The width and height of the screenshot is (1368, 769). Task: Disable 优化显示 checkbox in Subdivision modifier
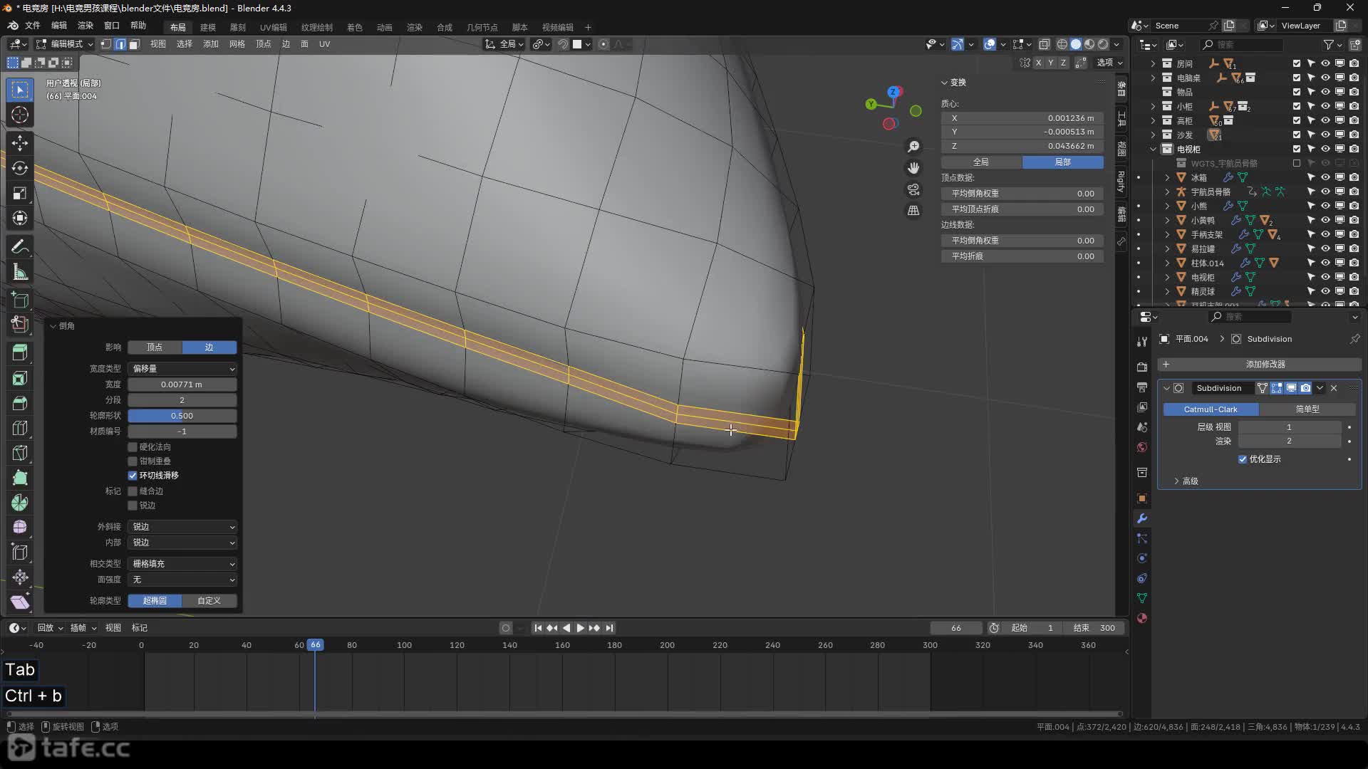click(1243, 459)
